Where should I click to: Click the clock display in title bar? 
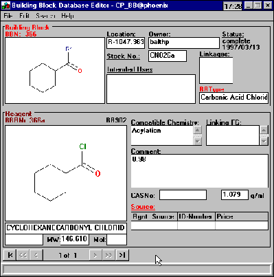(x=233, y=6)
